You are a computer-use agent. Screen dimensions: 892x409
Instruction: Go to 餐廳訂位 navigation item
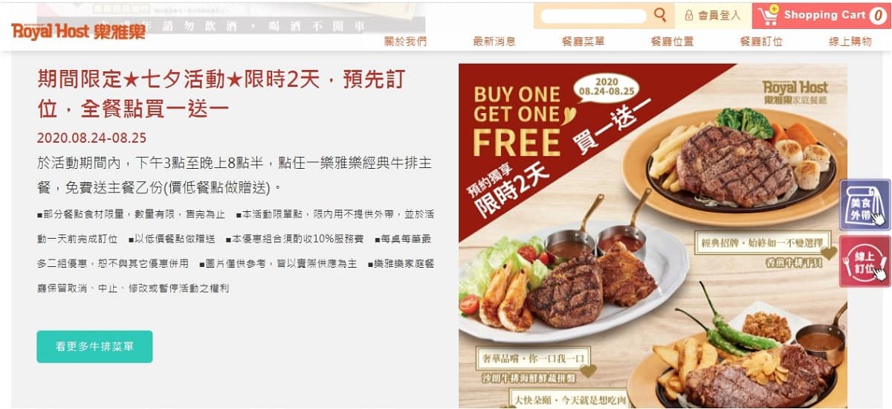click(x=761, y=42)
